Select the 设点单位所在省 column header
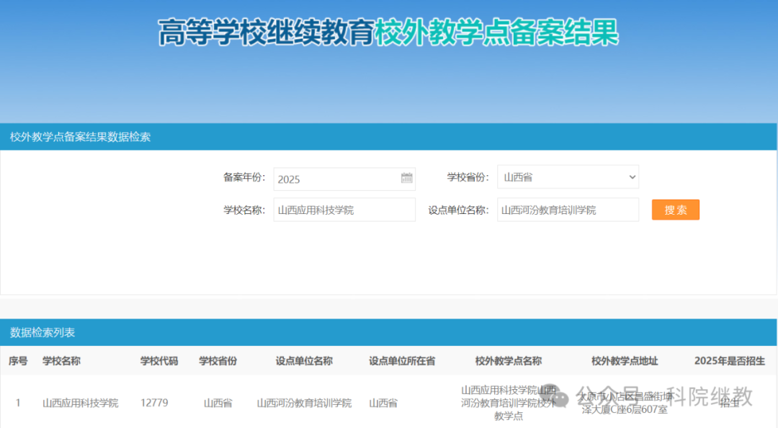Image resolution: width=778 pixels, height=428 pixels. click(x=402, y=361)
